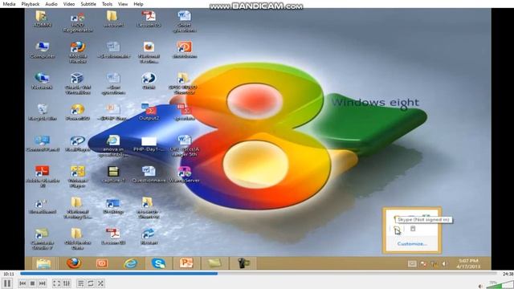Select the HDD Regenerator desktop shortcut
514x289 pixels.
78,22
